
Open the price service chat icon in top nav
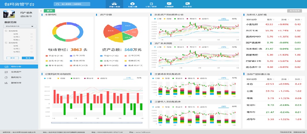click(x=169, y=4)
